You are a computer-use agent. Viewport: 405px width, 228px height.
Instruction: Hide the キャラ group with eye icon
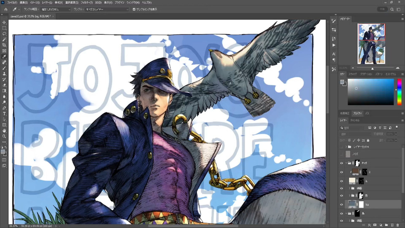(341, 163)
